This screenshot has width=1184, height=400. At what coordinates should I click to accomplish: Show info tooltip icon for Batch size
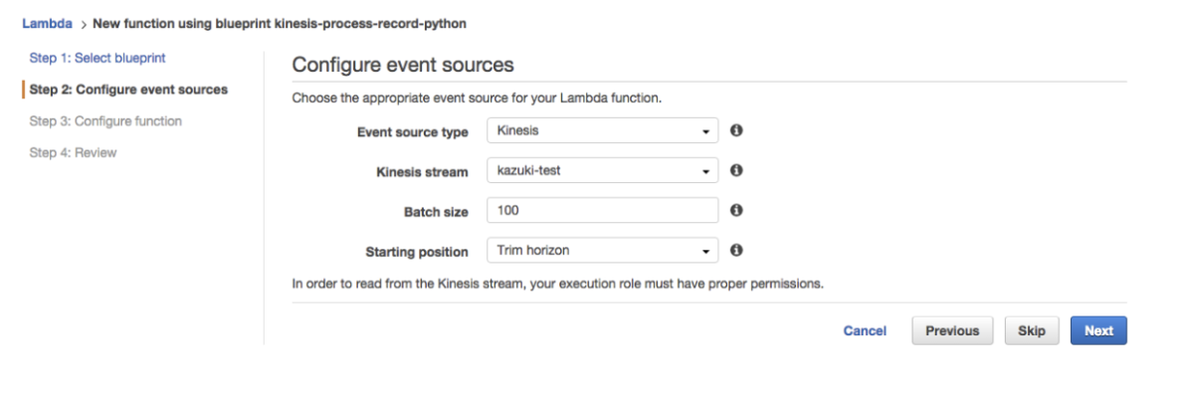click(x=736, y=211)
